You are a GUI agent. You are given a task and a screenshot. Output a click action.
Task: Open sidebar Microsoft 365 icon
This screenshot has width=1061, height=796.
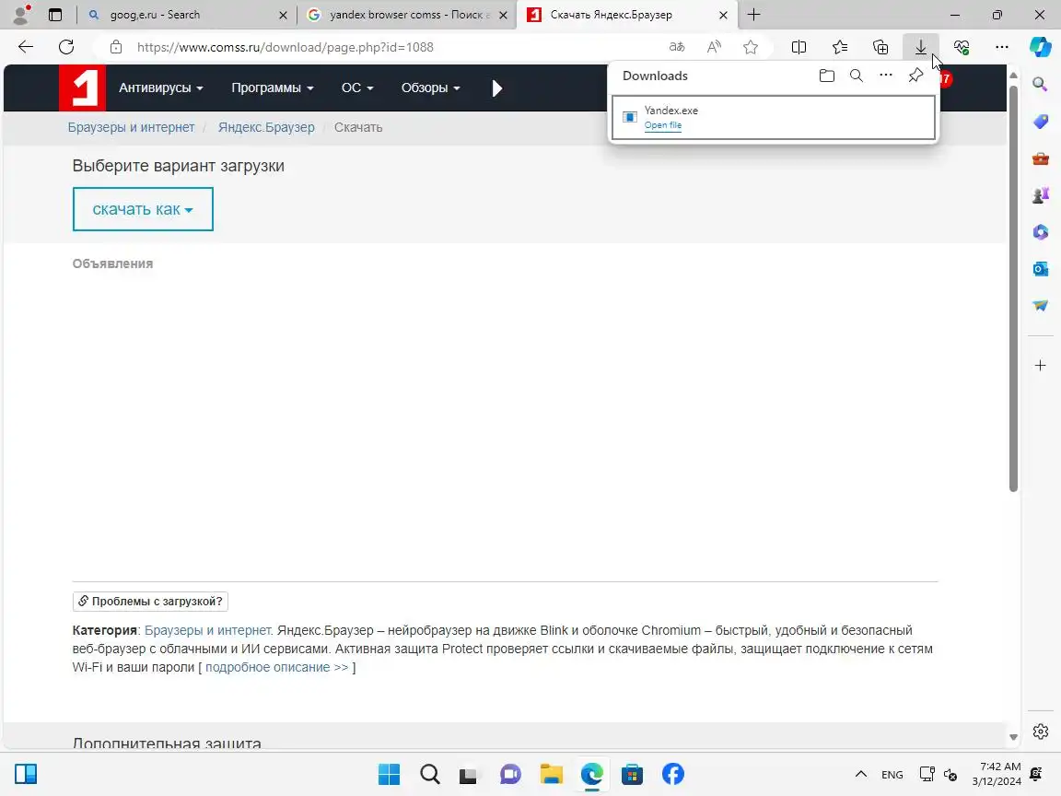[1041, 232]
